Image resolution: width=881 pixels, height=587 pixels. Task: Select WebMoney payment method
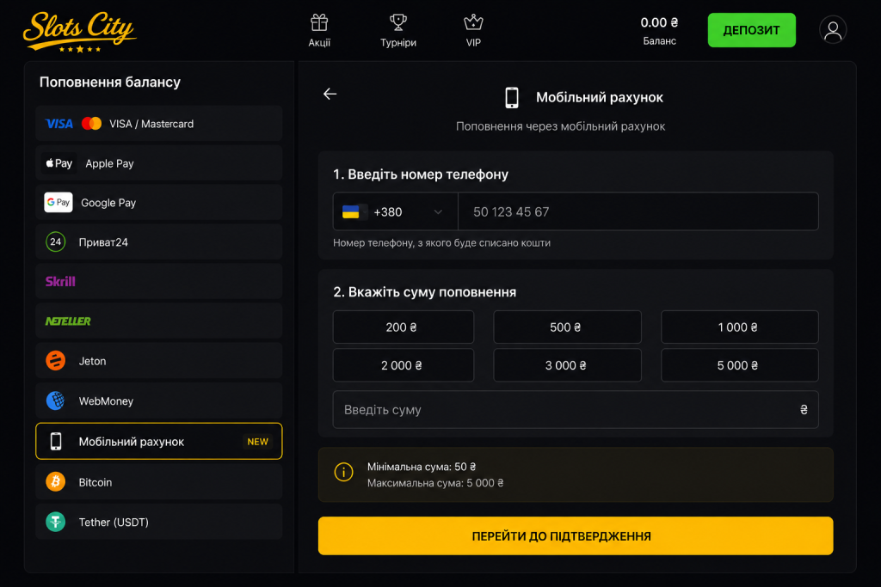click(159, 401)
